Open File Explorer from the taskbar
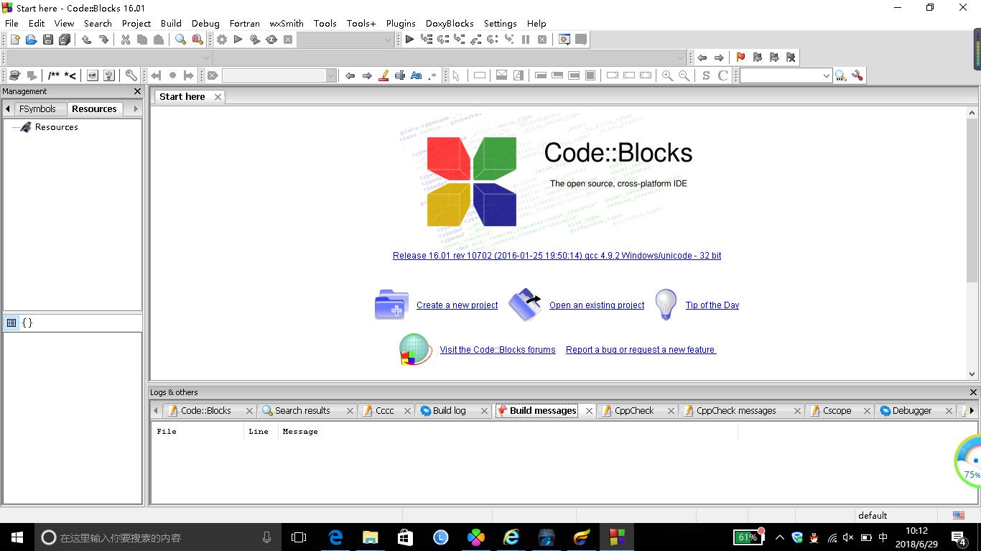Screen dimensions: 981x551 click(x=371, y=537)
